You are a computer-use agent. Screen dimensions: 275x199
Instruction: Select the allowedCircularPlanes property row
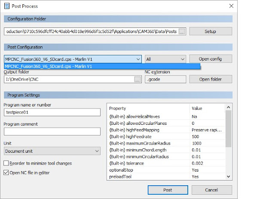[x=167, y=123]
